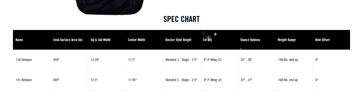Click the 160 lbs. and up cell
This screenshot has width=363, height=108.
[x=288, y=80]
